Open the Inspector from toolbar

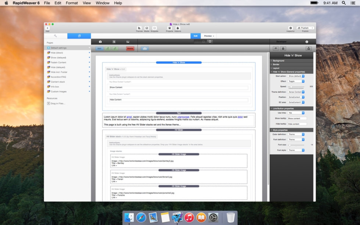pyautogui.click(x=291, y=28)
